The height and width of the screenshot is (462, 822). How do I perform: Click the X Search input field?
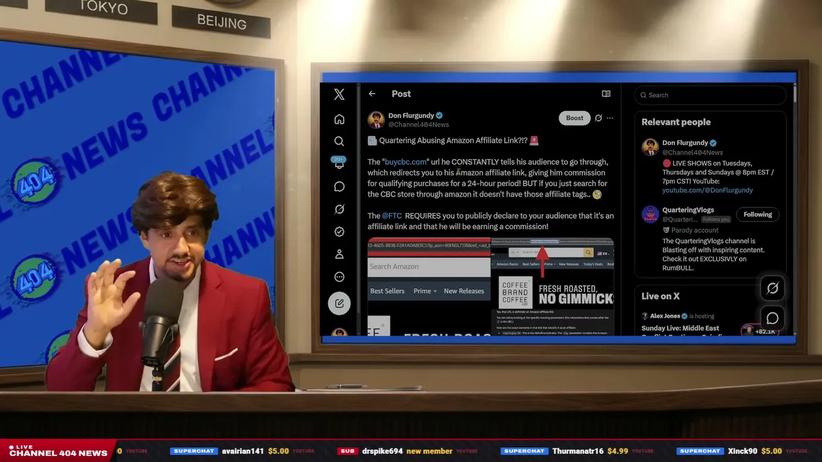point(710,95)
